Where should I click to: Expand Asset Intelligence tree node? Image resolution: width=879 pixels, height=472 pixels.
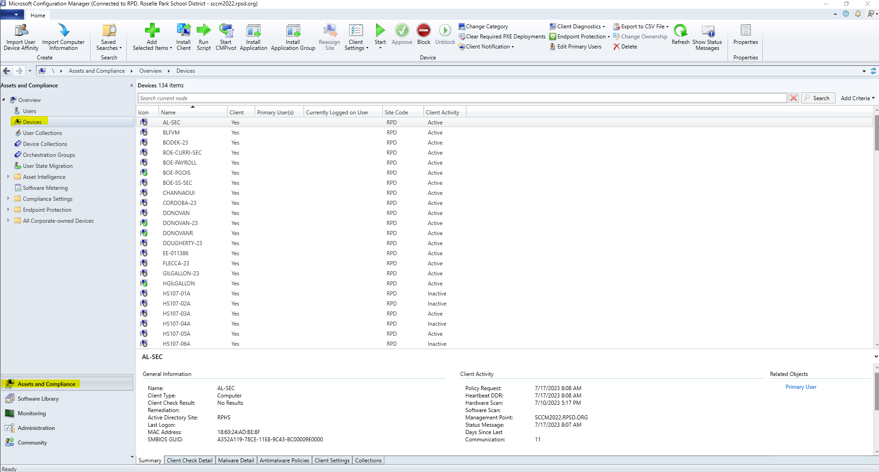[x=8, y=177]
